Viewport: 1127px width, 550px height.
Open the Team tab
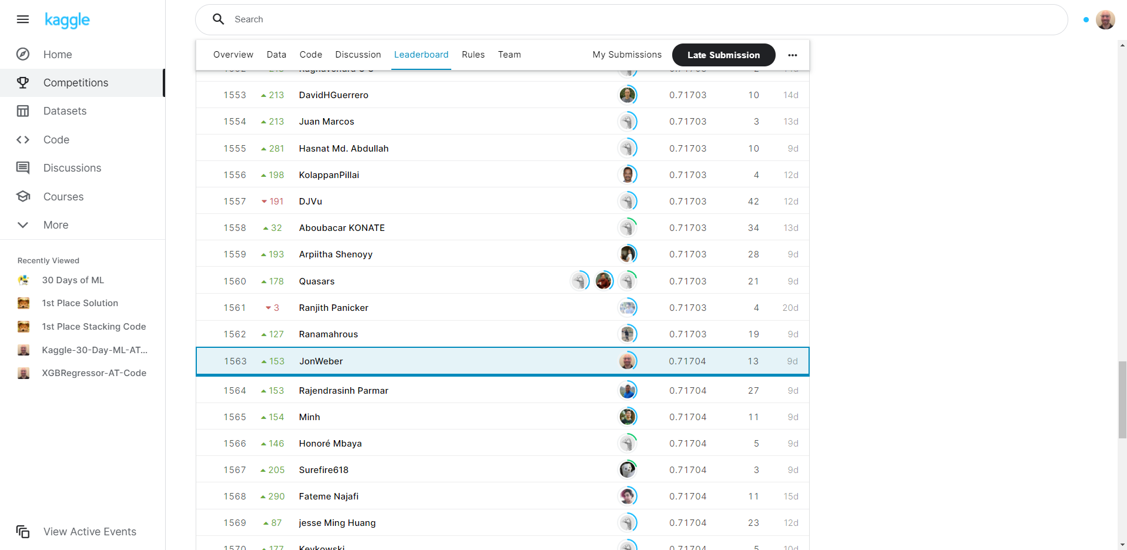point(509,55)
